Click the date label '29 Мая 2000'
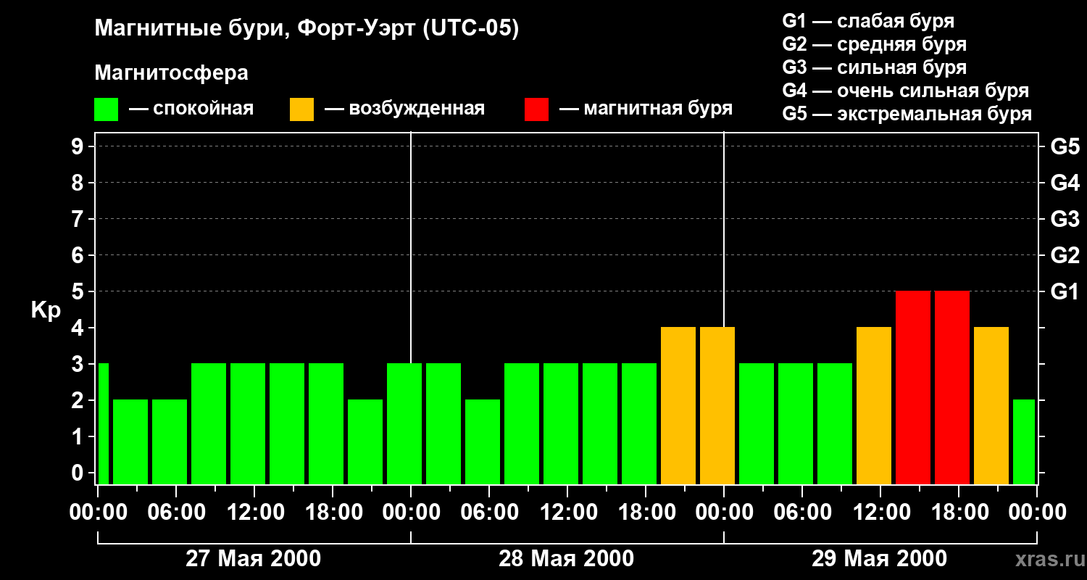 (879, 559)
